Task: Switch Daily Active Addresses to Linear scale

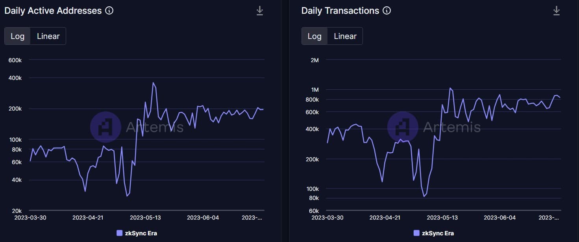Action: (48, 36)
